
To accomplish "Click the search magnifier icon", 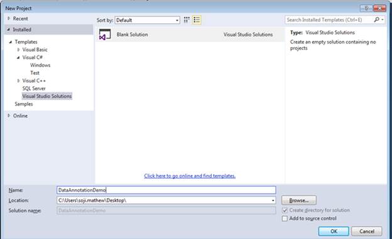I will 376,19.
